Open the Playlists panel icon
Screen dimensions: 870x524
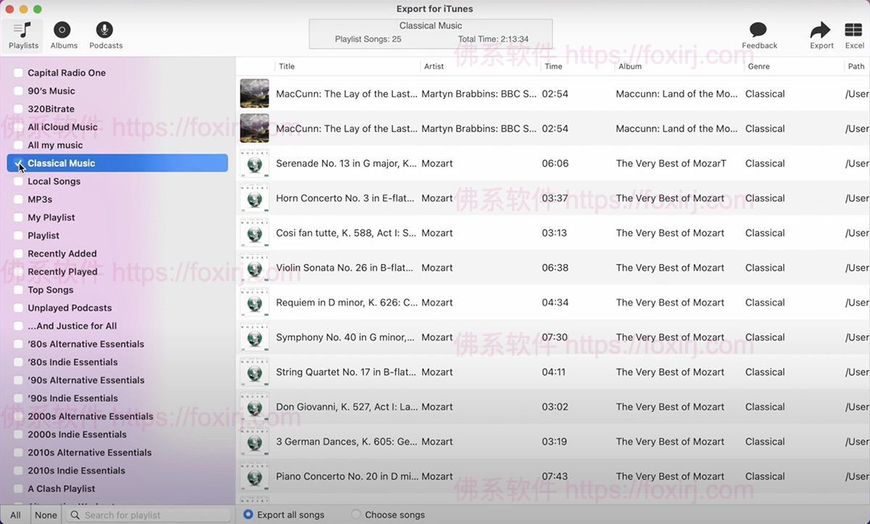(x=22, y=31)
